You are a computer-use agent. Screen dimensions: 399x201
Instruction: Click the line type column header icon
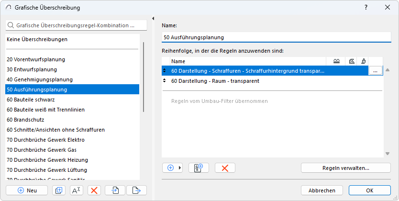336,61
